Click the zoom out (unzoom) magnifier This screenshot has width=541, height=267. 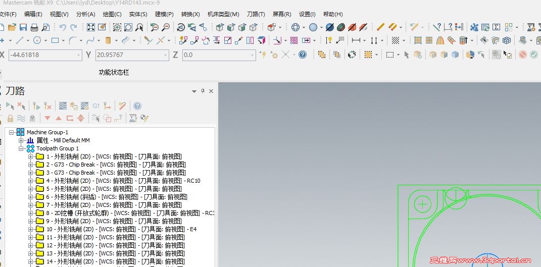tap(166, 27)
